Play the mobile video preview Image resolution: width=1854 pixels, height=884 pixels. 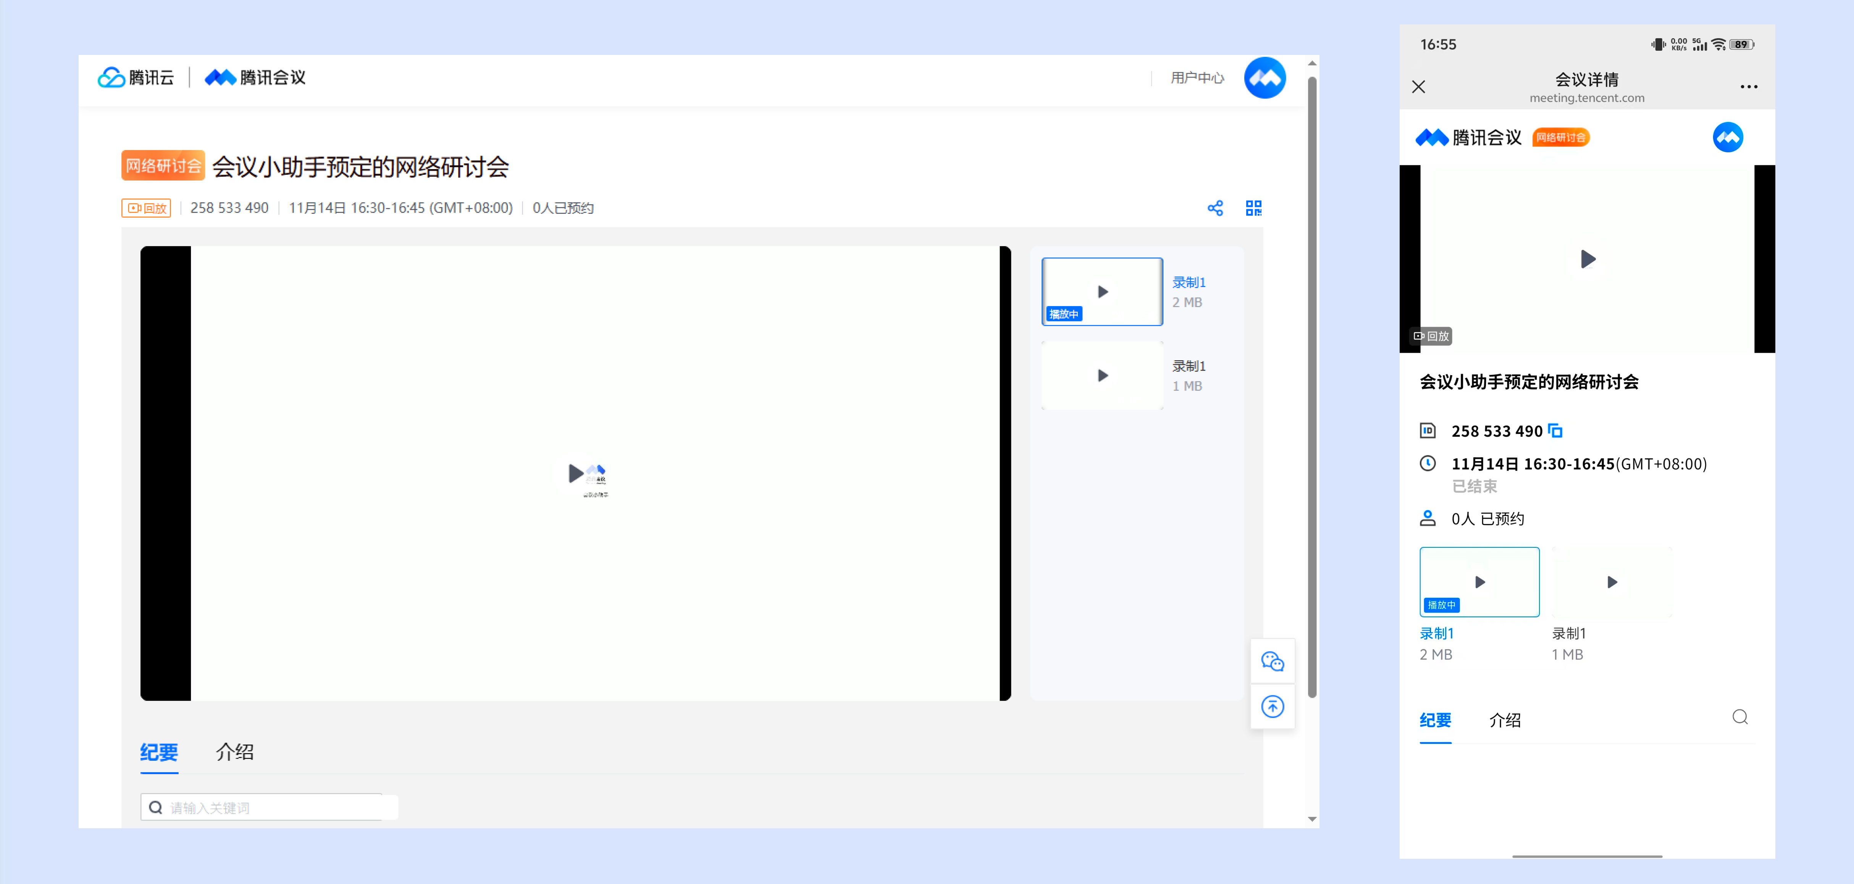[1587, 259]
